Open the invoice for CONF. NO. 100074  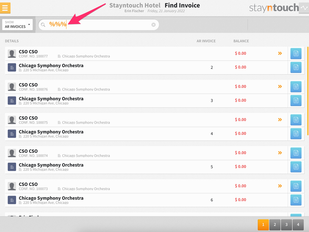pos(296,153)
